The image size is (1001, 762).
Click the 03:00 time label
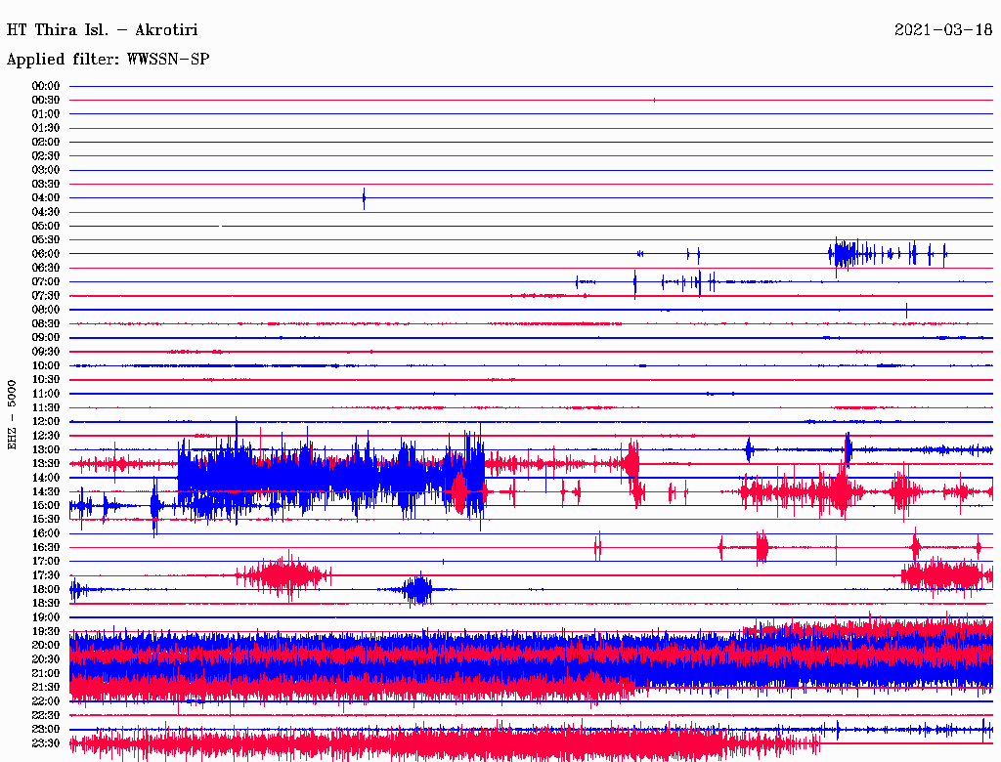(46, 170)
